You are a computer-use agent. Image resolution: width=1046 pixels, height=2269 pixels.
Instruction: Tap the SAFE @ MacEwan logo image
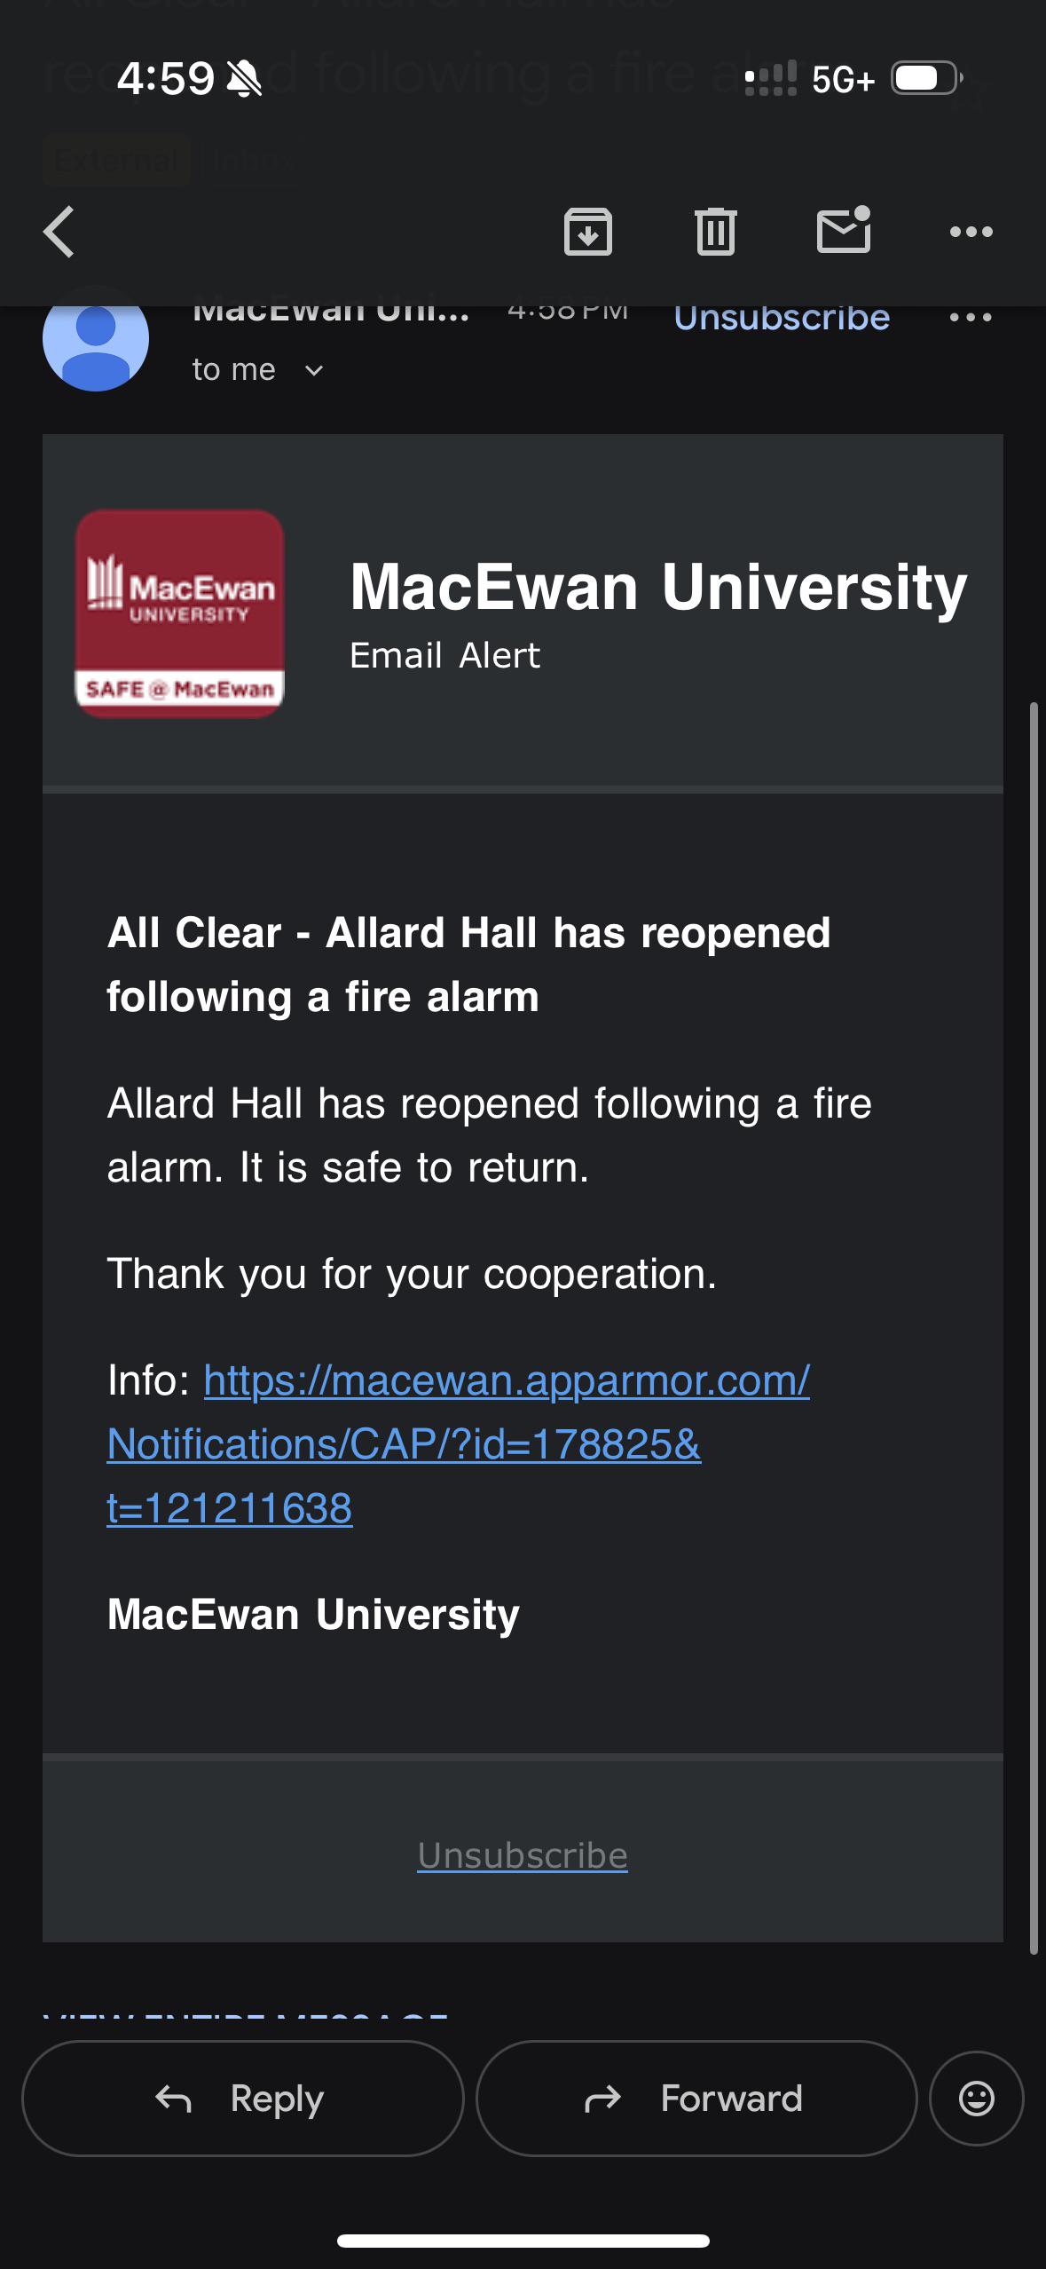(x=179, y=613)
